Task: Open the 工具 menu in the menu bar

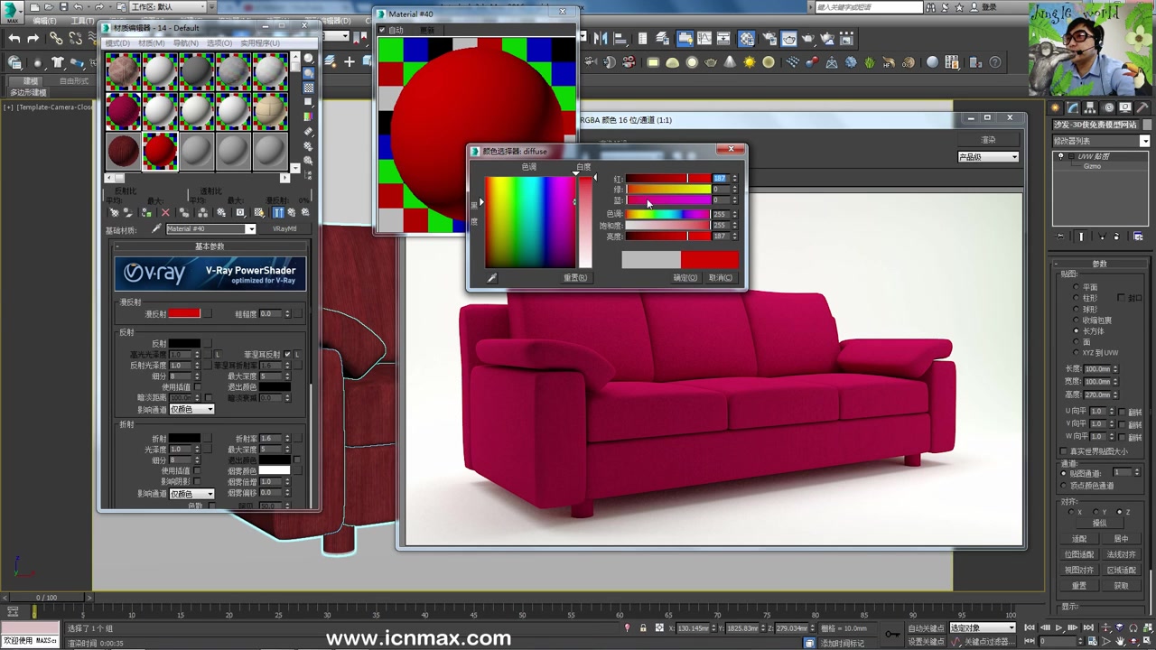Action: tap(83, 19)
